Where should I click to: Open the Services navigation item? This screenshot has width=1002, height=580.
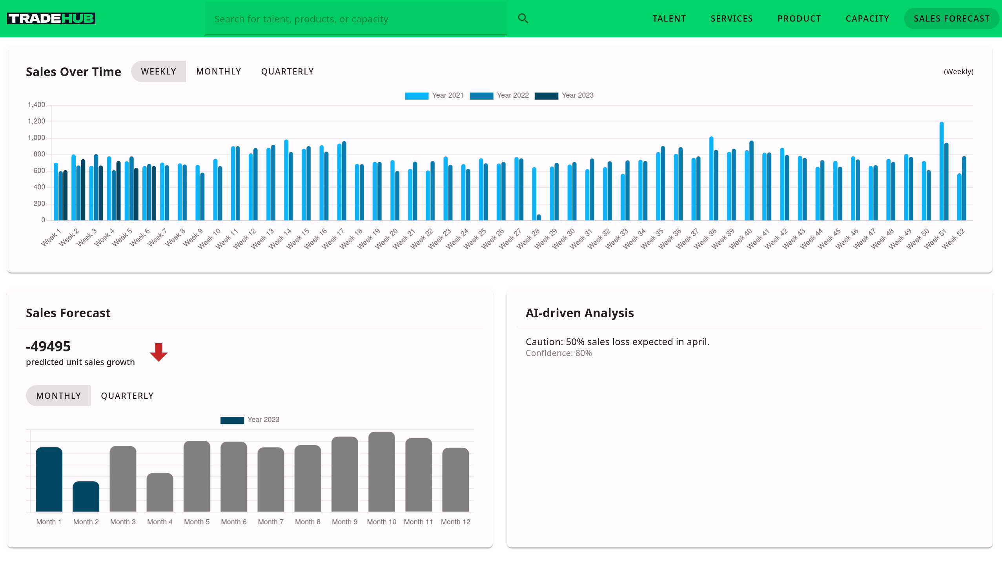732,19
